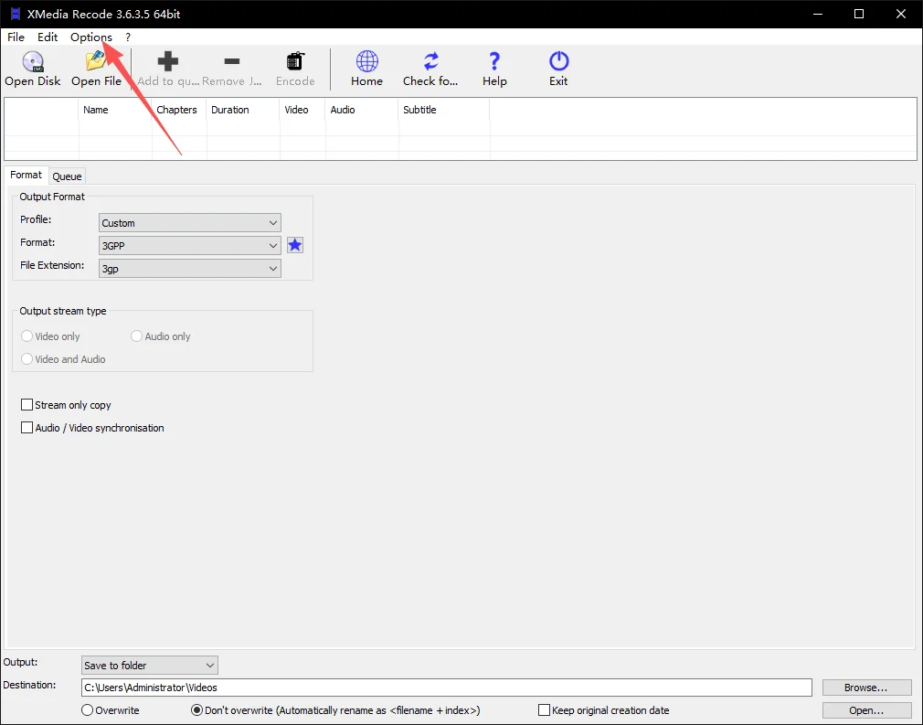
Task: Expand the Output dropdown showing Save to folder
Action: pyautogui.click(x=150, y=665)
